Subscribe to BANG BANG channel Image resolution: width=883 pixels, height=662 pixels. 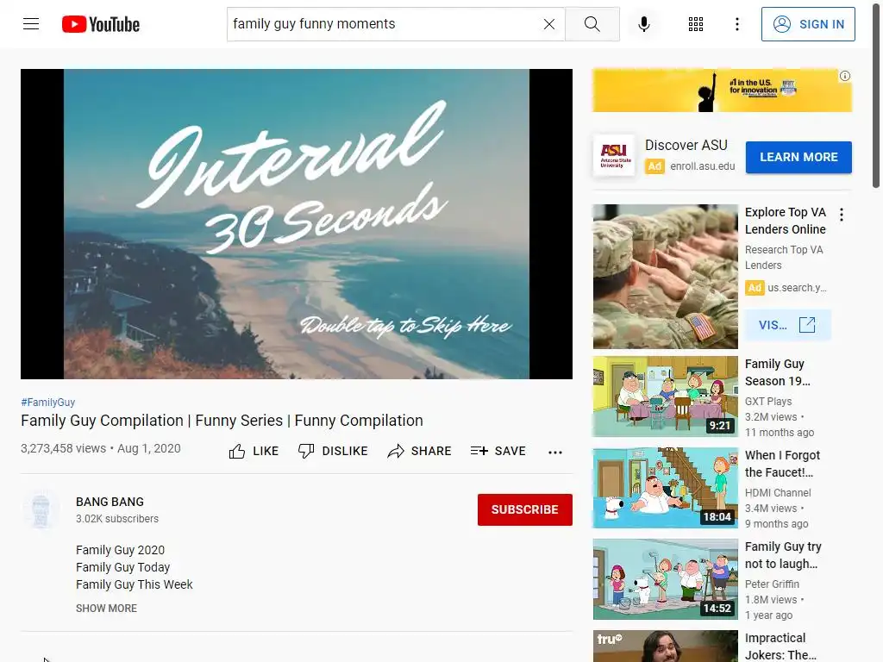[524, 509]
